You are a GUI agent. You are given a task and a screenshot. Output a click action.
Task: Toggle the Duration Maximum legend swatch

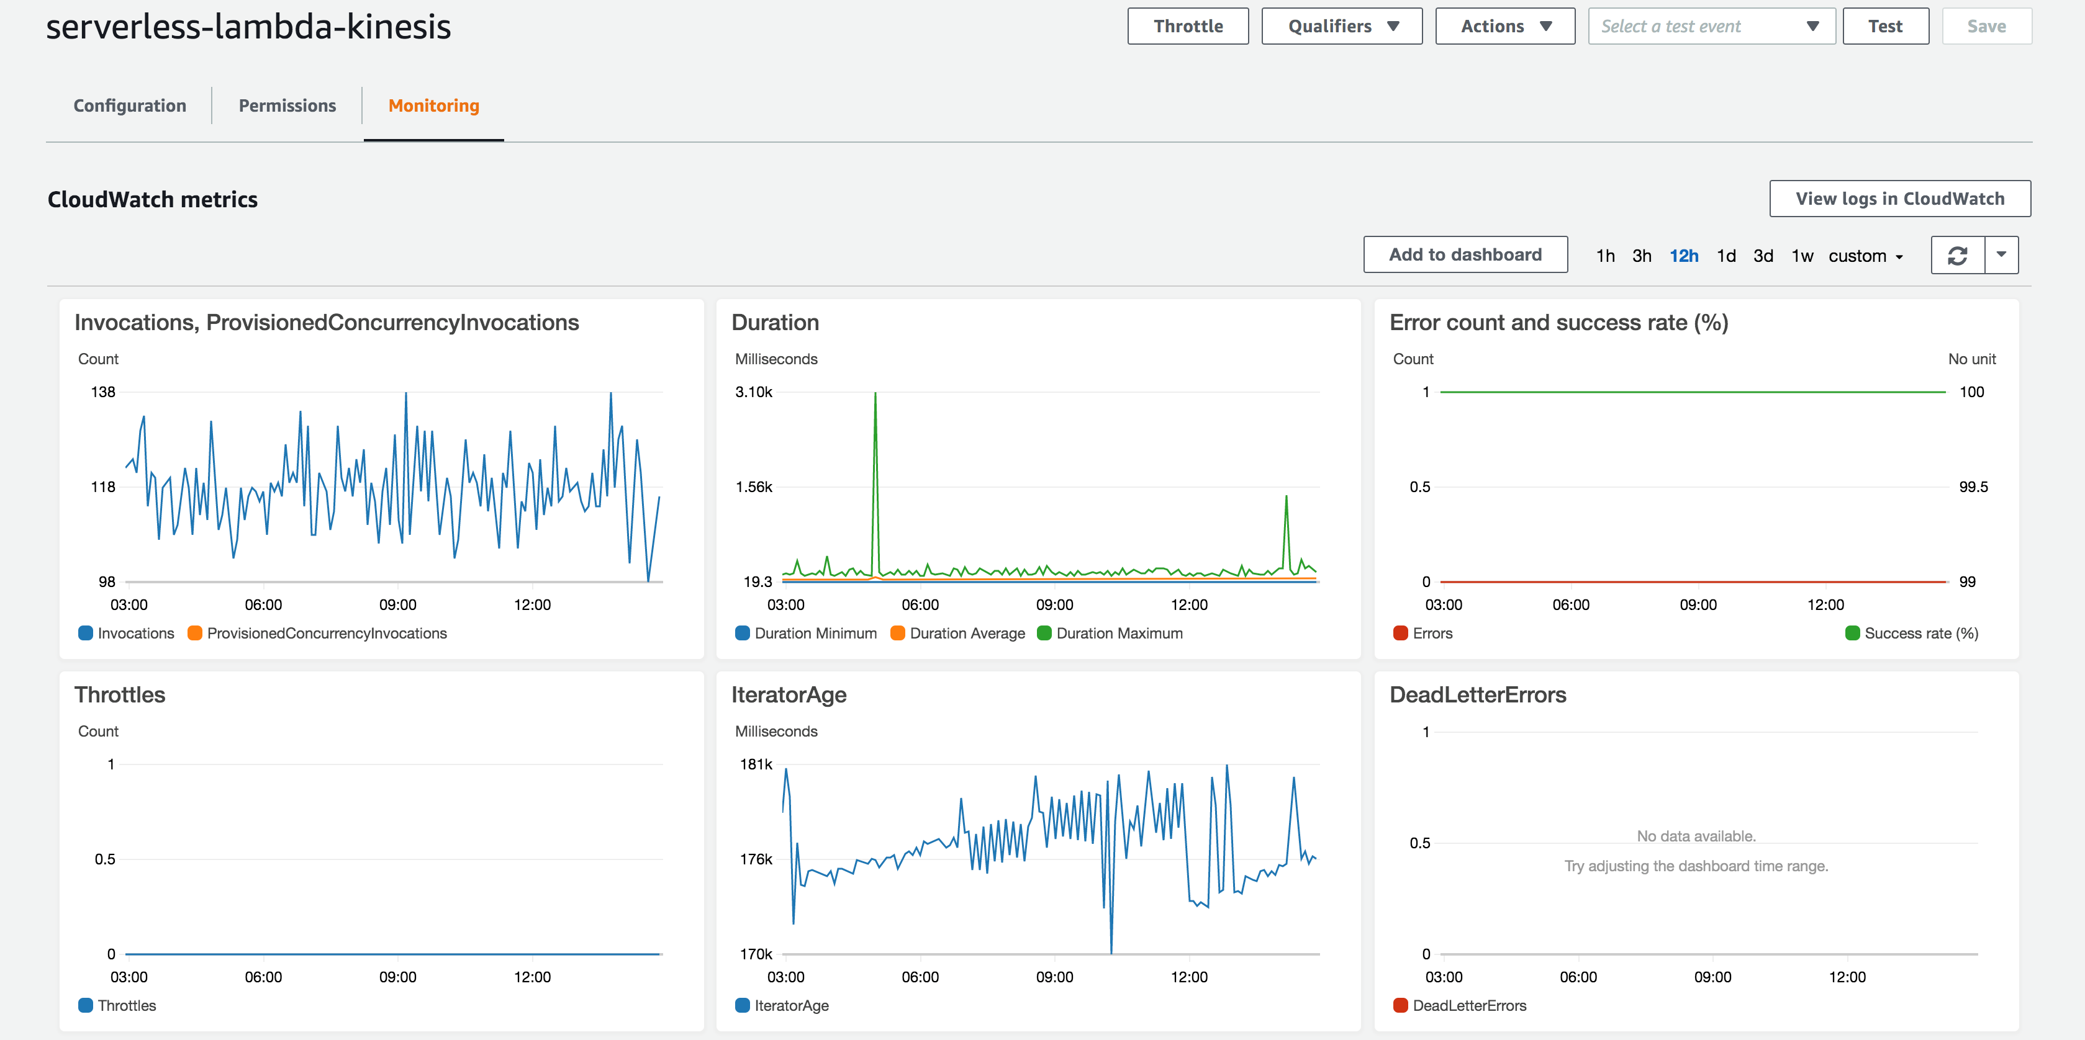[x=1044, y=633]
